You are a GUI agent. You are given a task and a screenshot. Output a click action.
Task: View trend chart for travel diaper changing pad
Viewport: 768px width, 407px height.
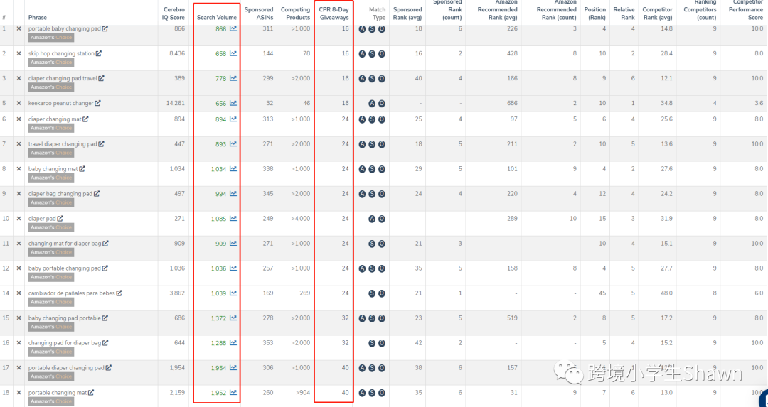coord(233,144)
